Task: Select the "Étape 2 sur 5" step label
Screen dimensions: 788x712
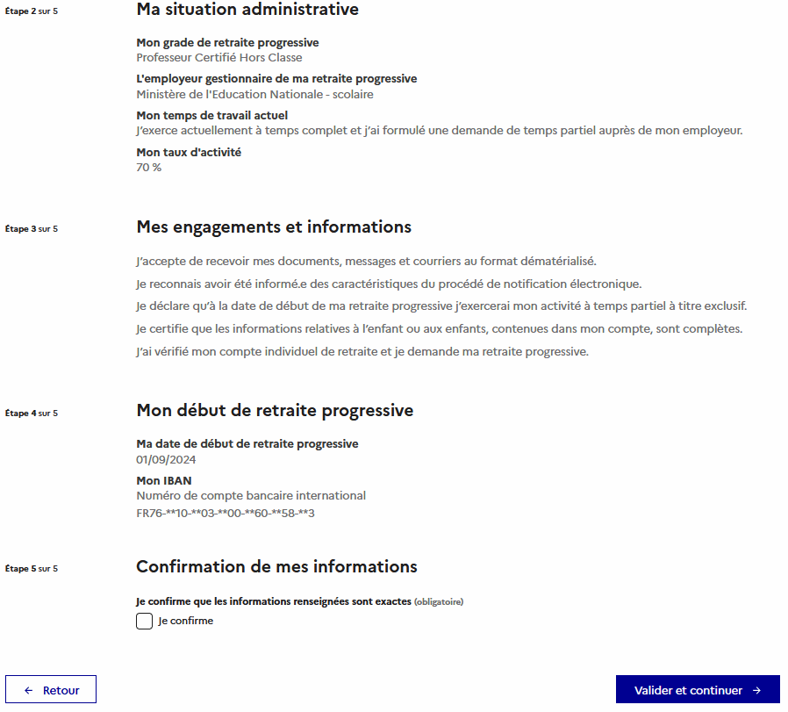Action: coord(32,11)
